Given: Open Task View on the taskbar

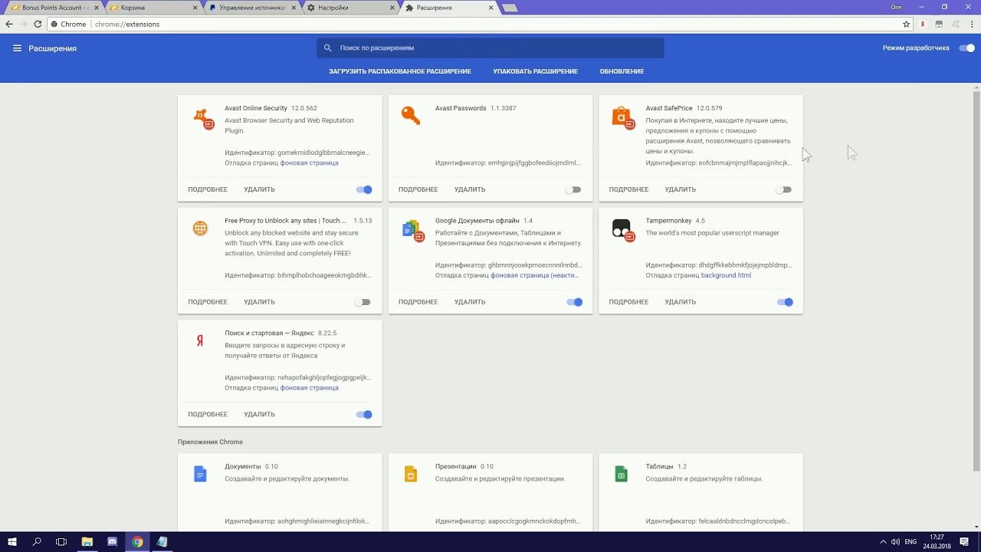Looking at the screenshot, I should [61, 542].
